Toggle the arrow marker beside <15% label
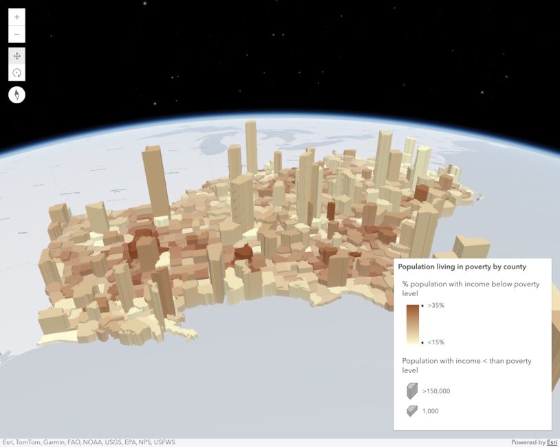Image resolution: width=560 pixels, height=447 pixels. (422, 342)
